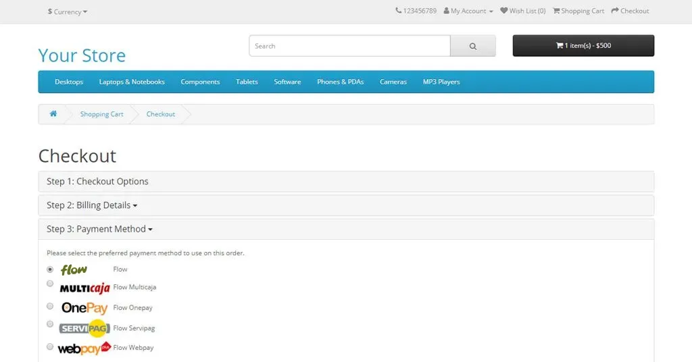
Task: Pick the Flow Servipag radio option
Action: click(x=50, y=324)
